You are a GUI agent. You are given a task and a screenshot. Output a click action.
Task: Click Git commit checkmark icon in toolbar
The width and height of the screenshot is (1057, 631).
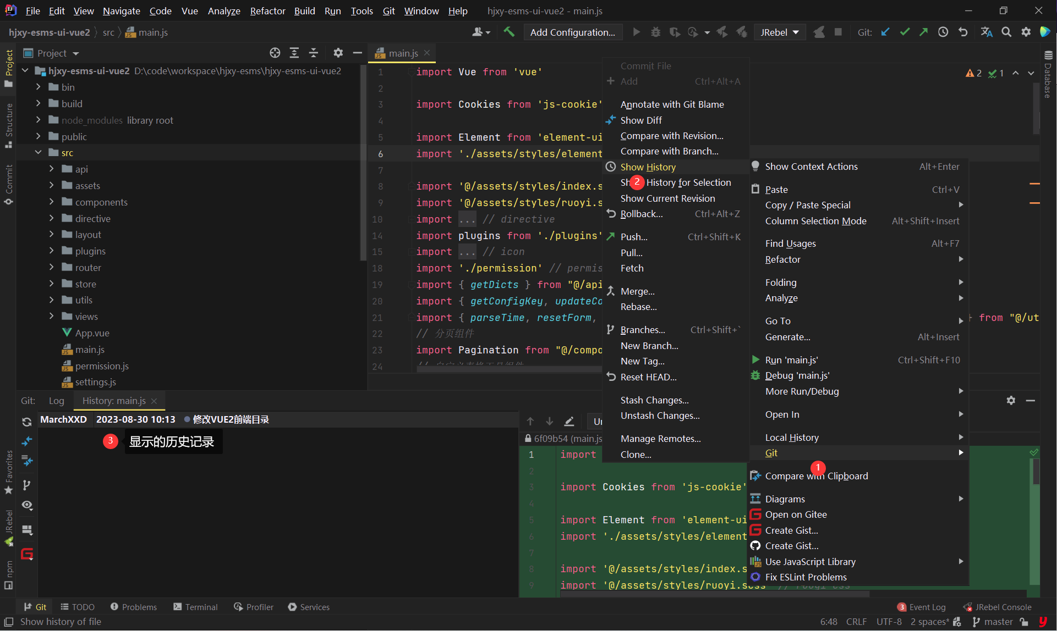[905, 32]
